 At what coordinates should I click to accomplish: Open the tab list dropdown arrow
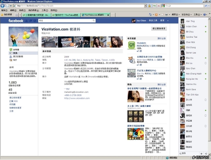(x=20, y=15)
